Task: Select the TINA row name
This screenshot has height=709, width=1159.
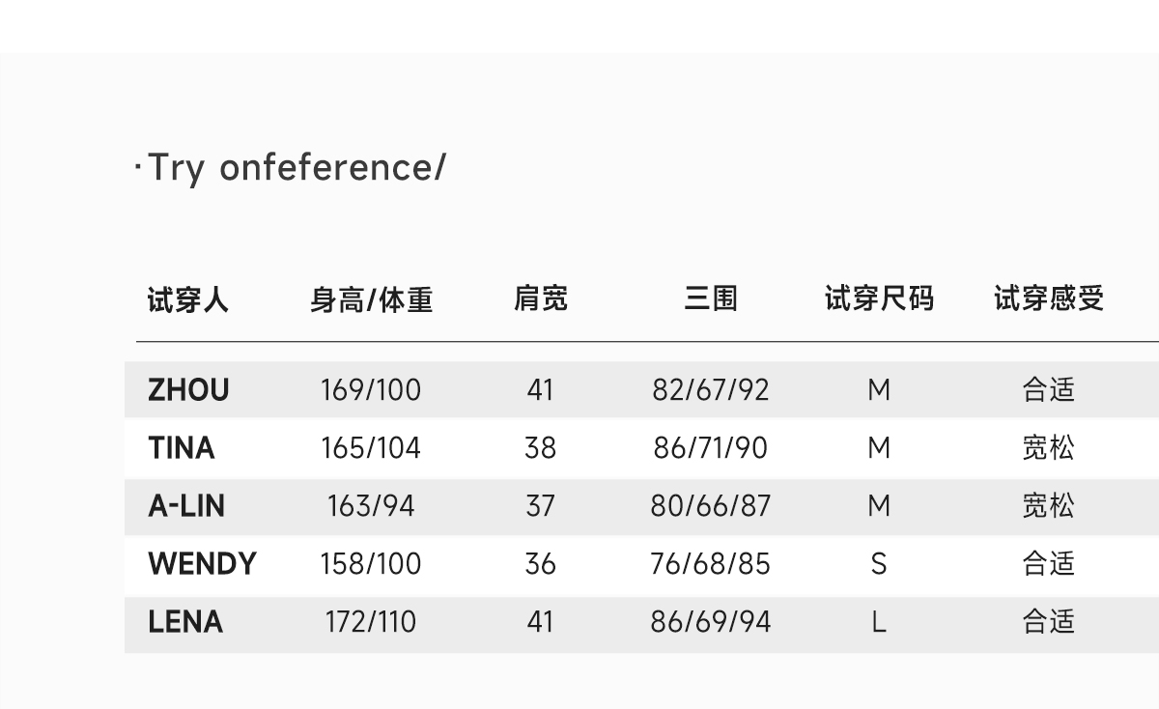Action: pos(182,448)
